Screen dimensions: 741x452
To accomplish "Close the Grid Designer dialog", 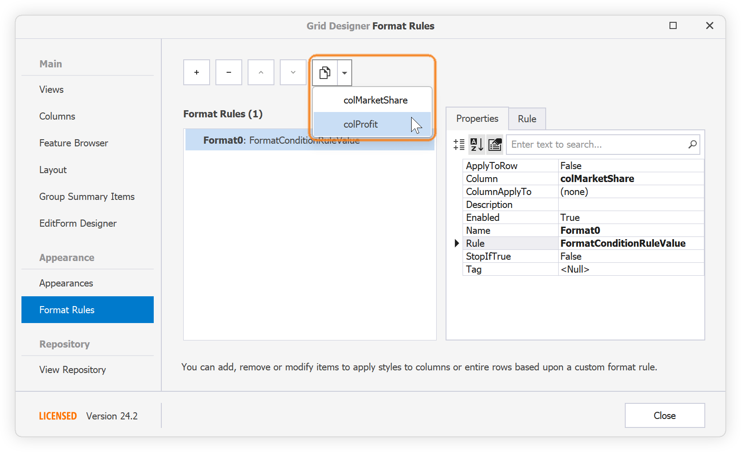I will pos(665,415).
